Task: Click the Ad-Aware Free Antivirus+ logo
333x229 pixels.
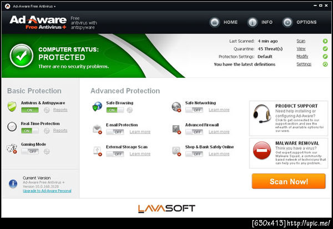Action: pyautogui.click(x=38, y=22)
